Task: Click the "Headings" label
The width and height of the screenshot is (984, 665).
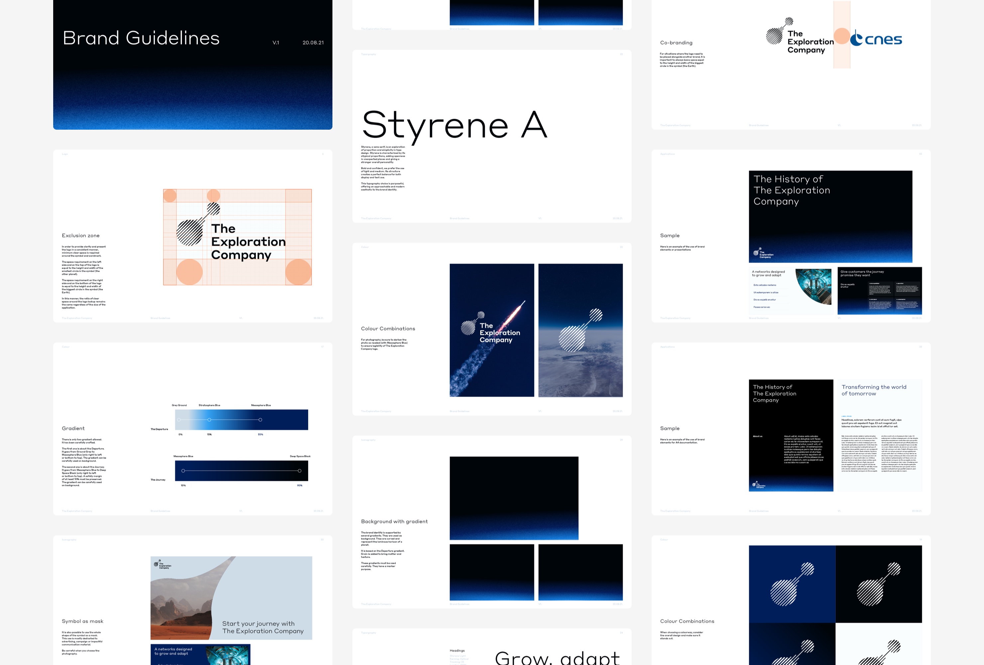Action: (x=457, y=651)
